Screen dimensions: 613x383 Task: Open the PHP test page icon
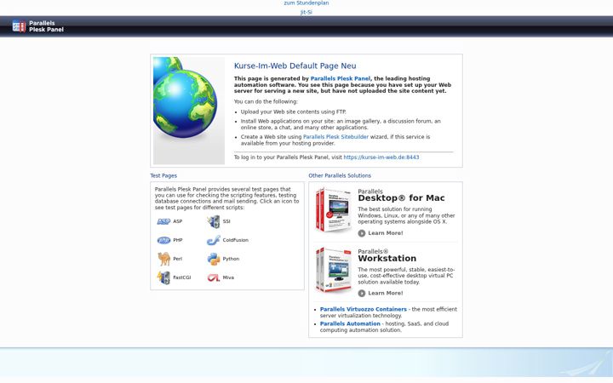[163, 240]
